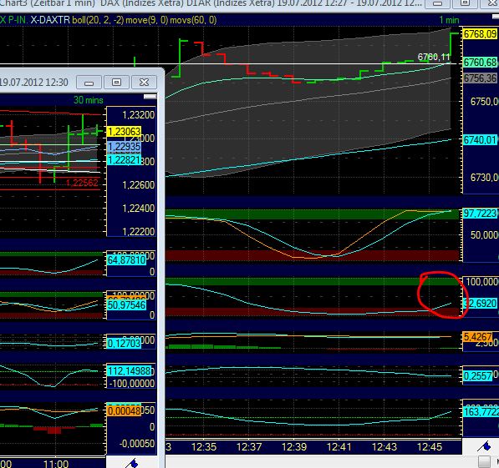Click the 1,22600 scale value
Screen dimensions: 499x468
click(x=139, y=185)
